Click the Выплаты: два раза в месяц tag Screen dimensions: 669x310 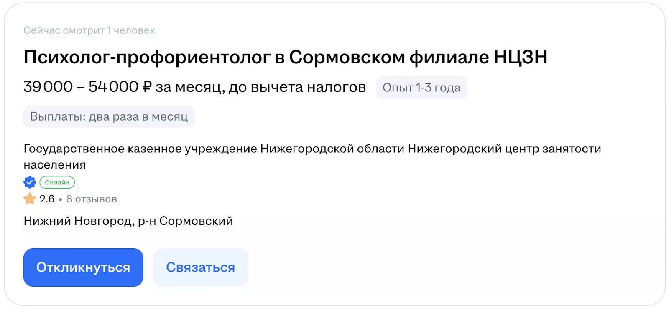(109, 116)
